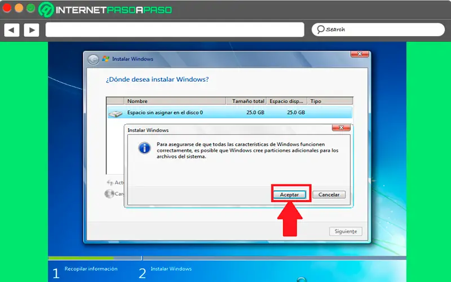Image resolution: width=451 pixels, height=282 pixels.
Task: Click the InternetPasoaPaso logo
Action: [x=105, y=10]
